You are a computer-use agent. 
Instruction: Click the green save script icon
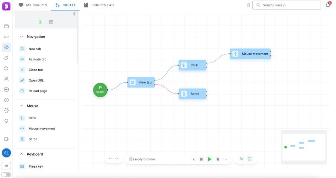point(41,22)
